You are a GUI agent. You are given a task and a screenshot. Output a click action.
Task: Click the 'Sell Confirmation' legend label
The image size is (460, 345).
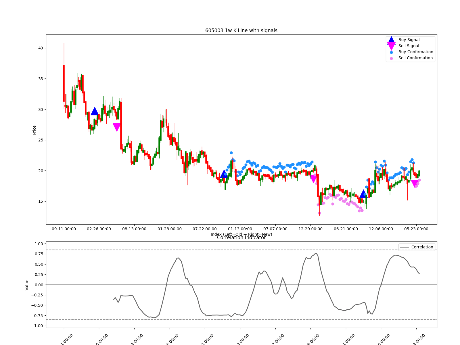coord(415,58)
